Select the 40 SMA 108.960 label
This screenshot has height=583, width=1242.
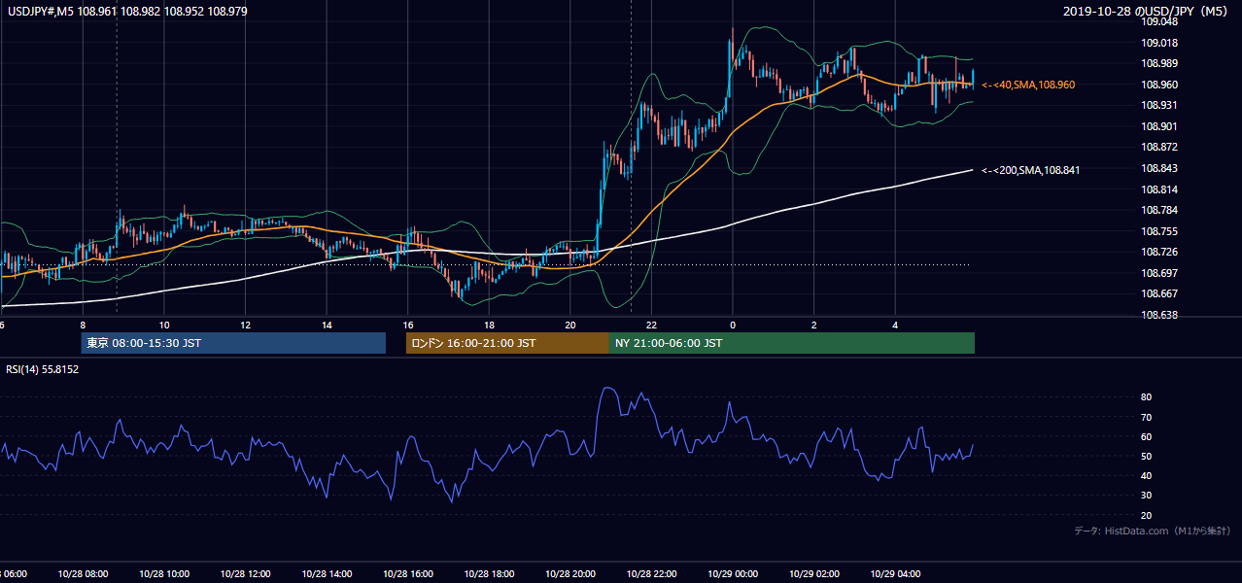pos(1028,85)
